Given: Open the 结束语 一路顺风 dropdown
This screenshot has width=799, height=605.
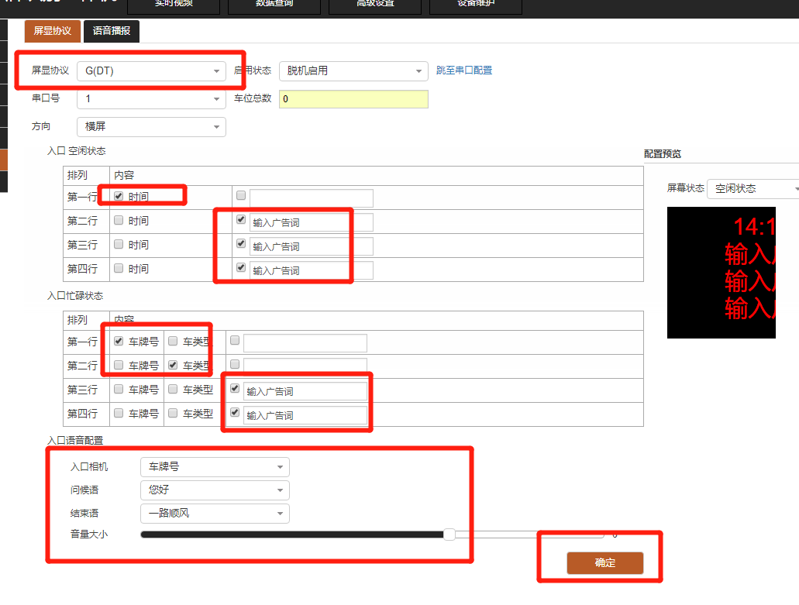Looking at the screenshot, I should click(x=215, y=514).
